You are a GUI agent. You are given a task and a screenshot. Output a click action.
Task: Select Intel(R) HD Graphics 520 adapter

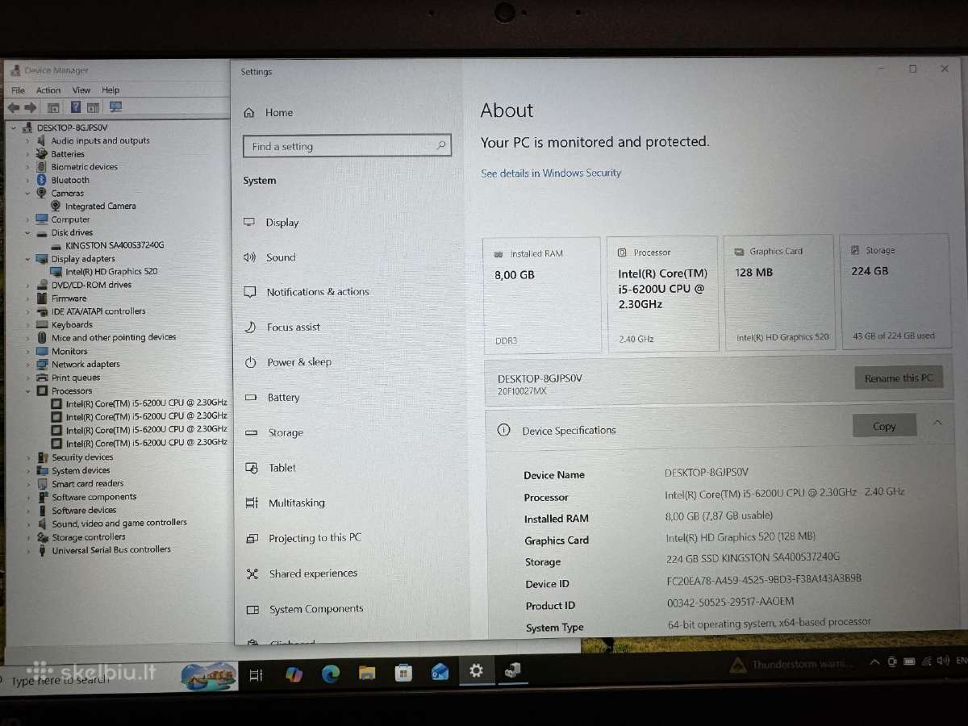(111, 272)
